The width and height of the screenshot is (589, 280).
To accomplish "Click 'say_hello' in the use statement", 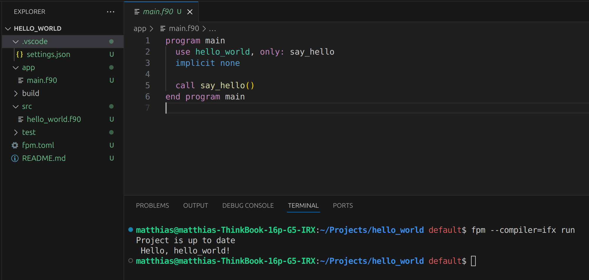I will click(x=312, y=52).
